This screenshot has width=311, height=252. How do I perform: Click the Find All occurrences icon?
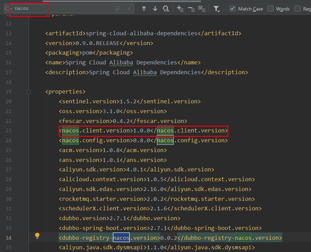166,9
